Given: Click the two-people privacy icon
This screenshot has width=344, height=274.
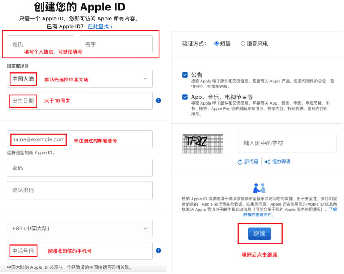Looking at the screenshot, I should (x=260, y=188).
